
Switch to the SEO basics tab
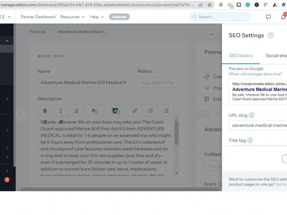(241, 56)
